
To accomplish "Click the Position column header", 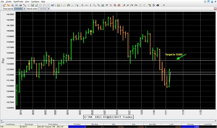I will coord(77,124).
